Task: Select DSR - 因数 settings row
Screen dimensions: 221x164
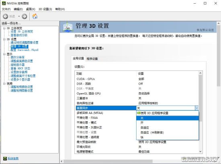Action: [137, 84]
